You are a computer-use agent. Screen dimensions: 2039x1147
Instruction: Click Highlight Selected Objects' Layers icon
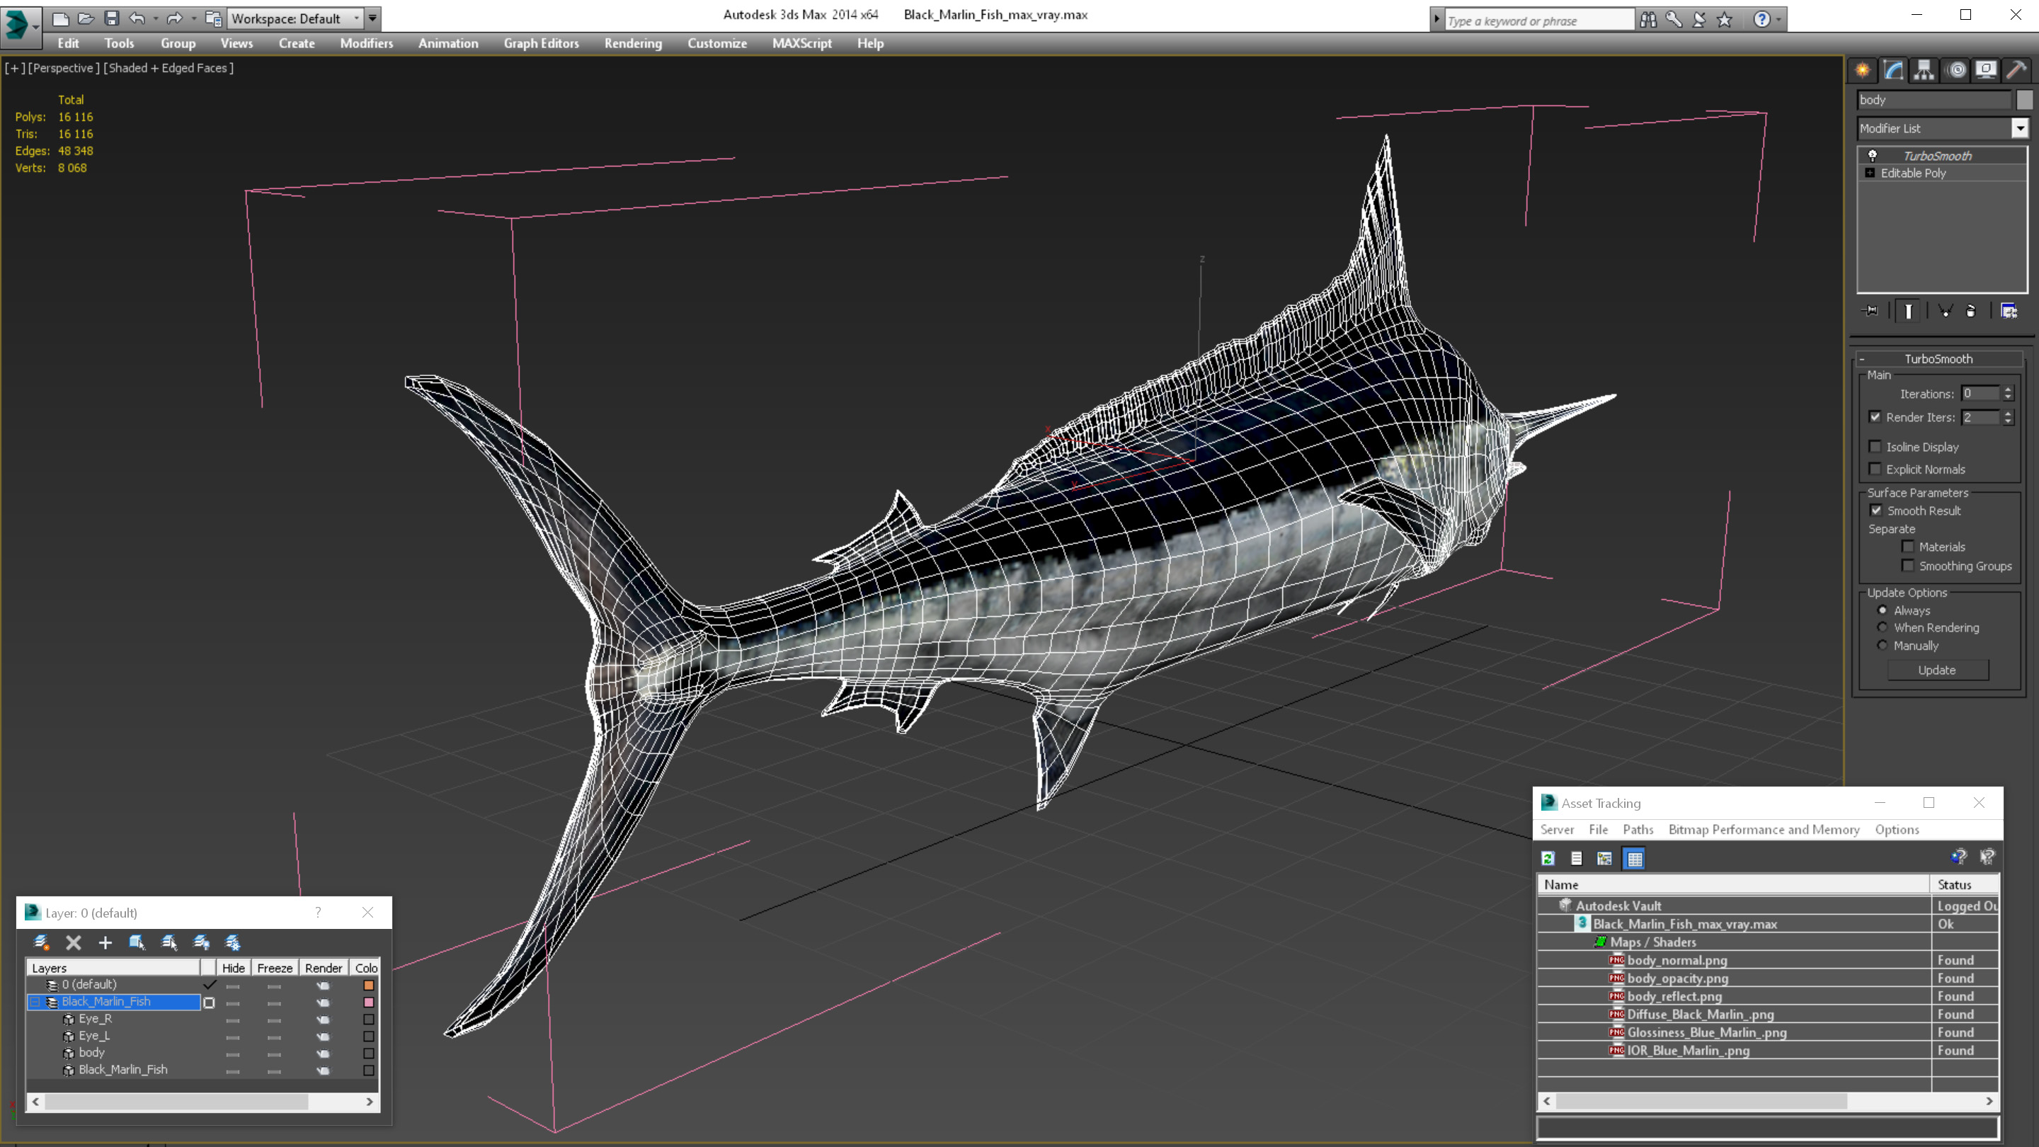pyautogui.click(x=169, y=942)
